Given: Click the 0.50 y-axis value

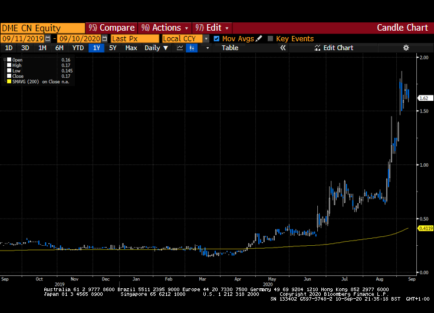Looking at the screenshot, I should tap(424, 219).
